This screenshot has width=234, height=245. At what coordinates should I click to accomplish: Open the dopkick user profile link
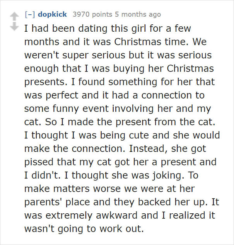[52, 14]
